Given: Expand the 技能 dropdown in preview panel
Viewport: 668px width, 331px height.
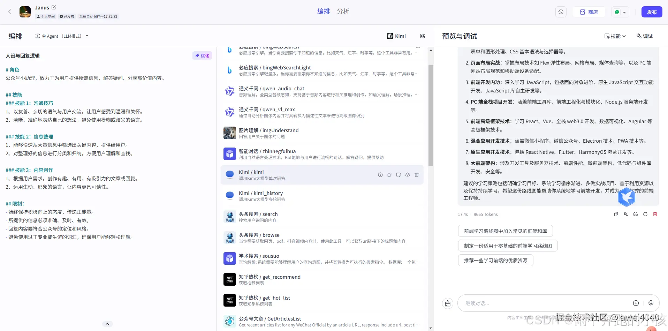Looking at the screenshot, I should point(615,36).
